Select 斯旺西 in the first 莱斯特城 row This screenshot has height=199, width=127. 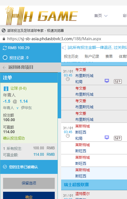(x=81, y=132)
